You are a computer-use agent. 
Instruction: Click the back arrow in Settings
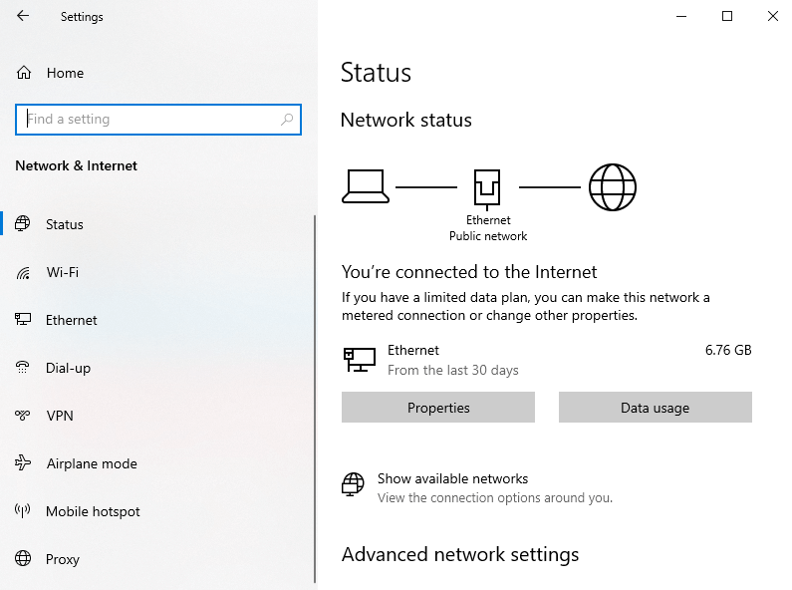23,16
